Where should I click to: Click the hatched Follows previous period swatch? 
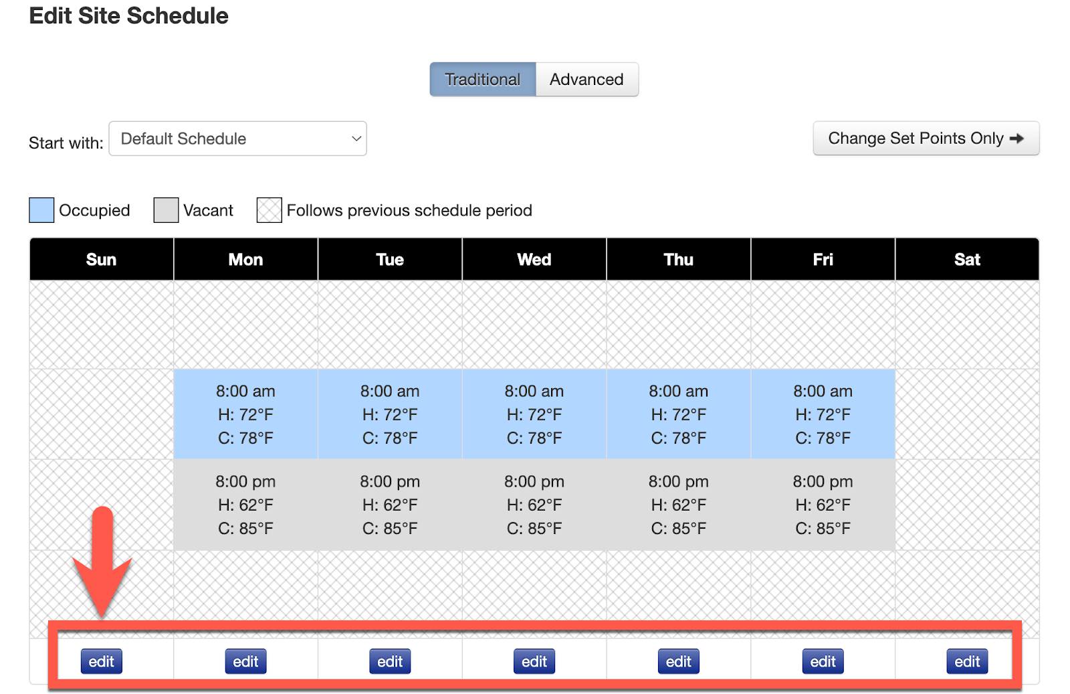pyautogui.click(x=269, y=210)
